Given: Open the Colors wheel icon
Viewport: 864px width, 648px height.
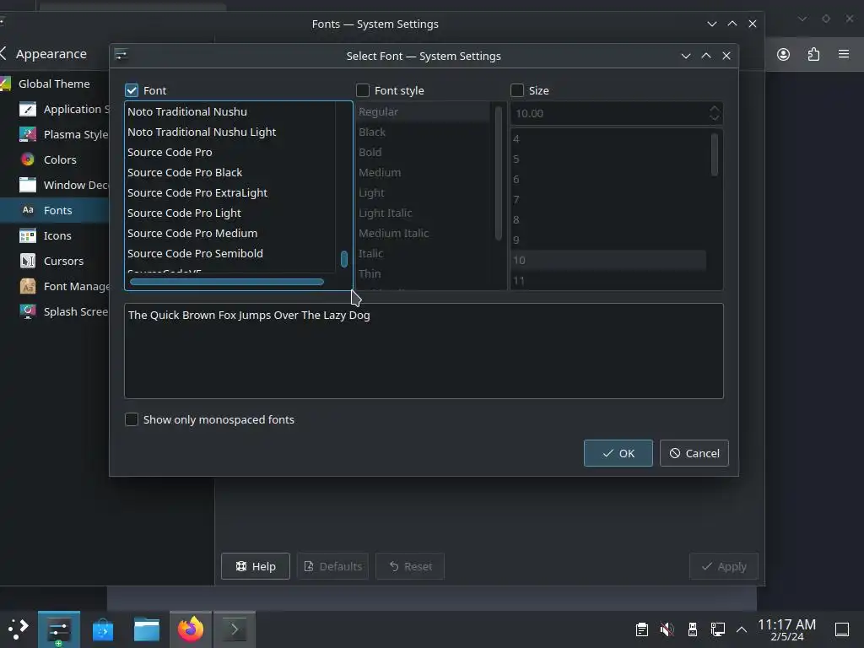Looking at the screenshot, I should [28, 159].
